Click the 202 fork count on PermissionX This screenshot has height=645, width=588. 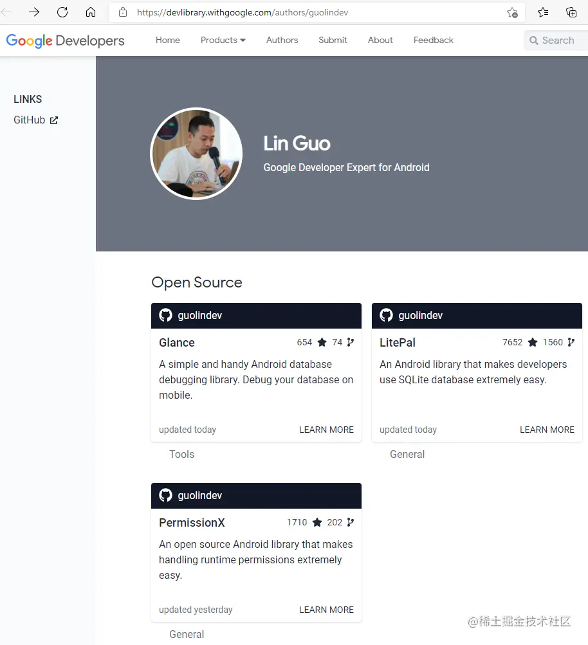(x=335, y=522)
